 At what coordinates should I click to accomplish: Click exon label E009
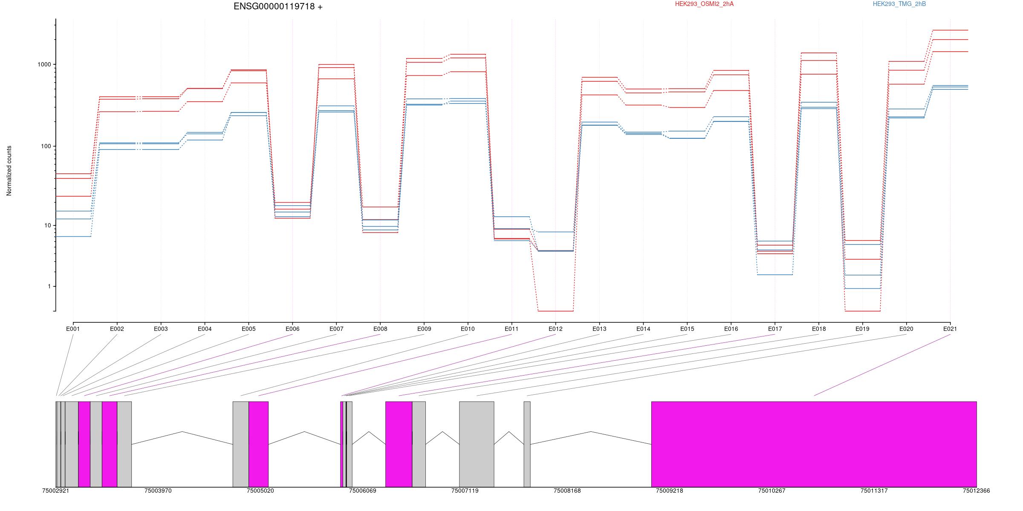(x=424, y=329)
